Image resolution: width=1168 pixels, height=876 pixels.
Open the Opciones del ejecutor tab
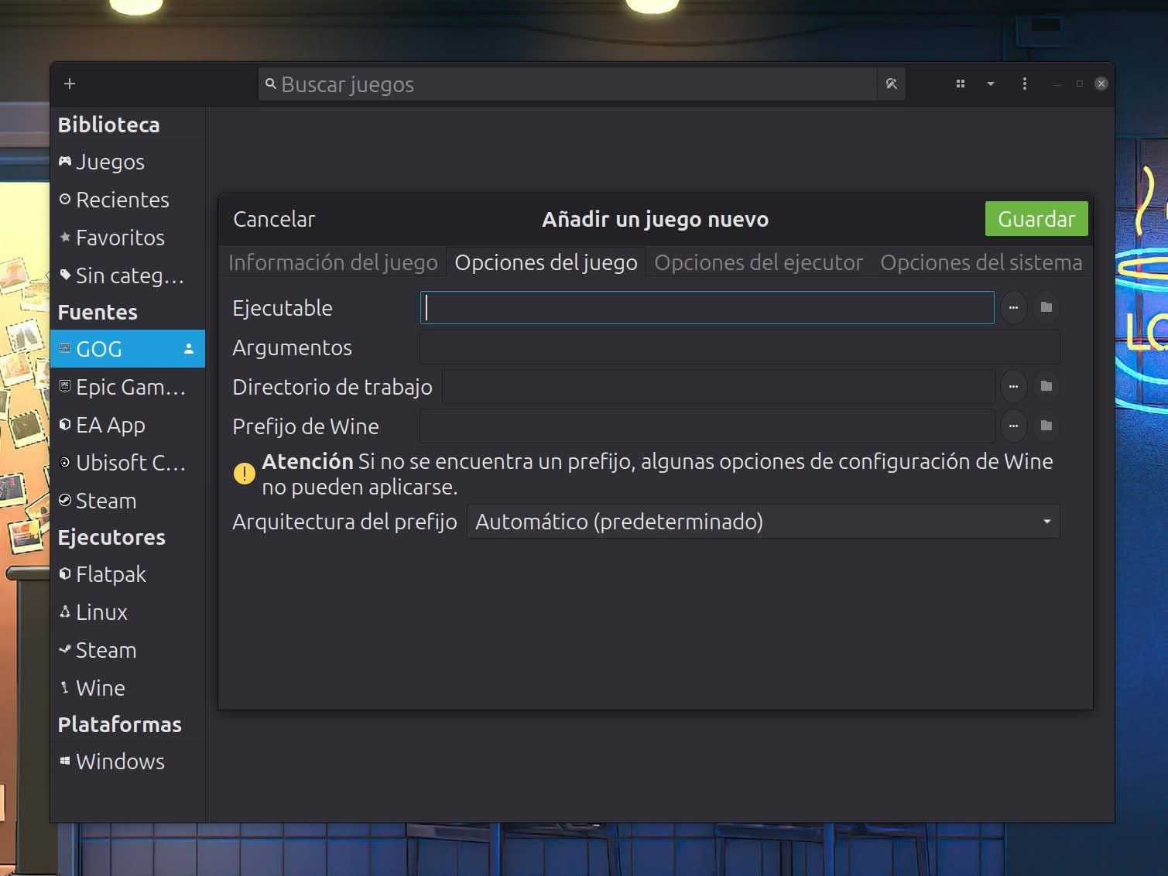(x=758, y=262)
